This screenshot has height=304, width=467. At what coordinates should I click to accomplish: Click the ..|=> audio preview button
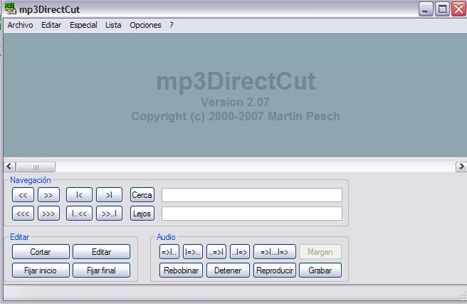(x=240, y=252)
